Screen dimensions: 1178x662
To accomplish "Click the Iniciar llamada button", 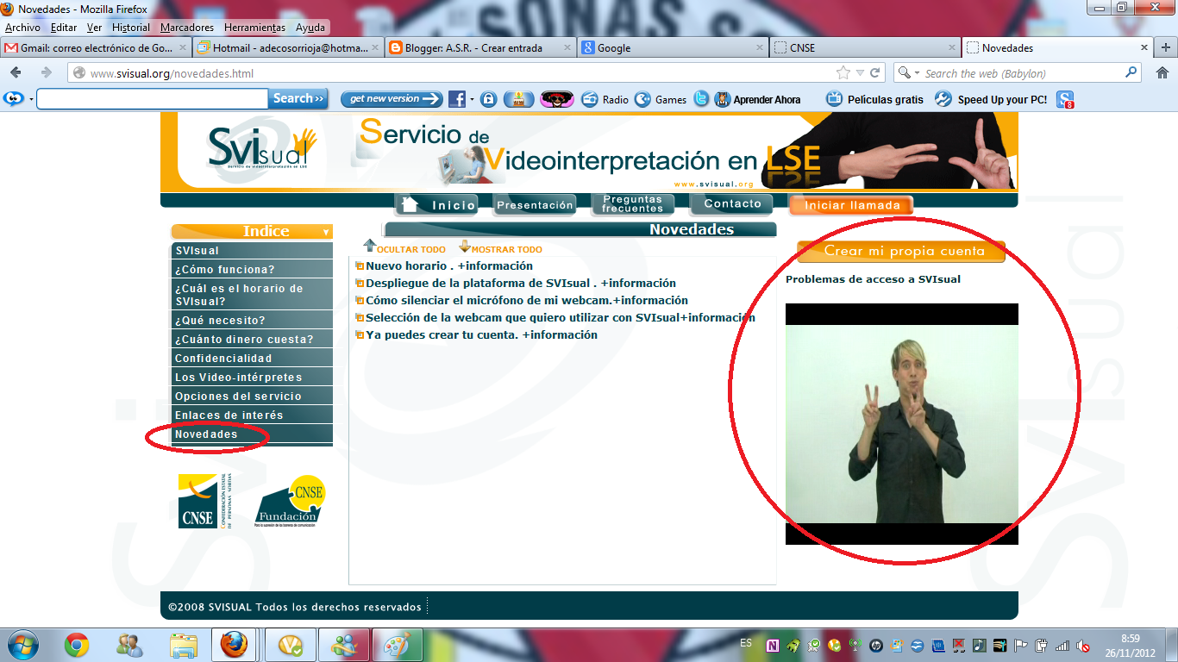I will (851, 205).
